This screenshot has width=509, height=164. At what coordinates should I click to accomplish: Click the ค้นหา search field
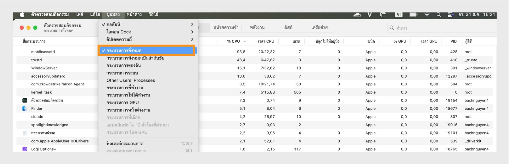click(x=442, y=28)
